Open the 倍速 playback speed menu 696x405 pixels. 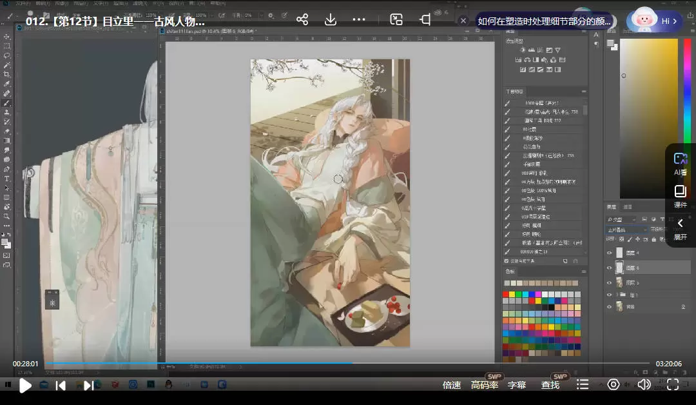click(451, 385)
